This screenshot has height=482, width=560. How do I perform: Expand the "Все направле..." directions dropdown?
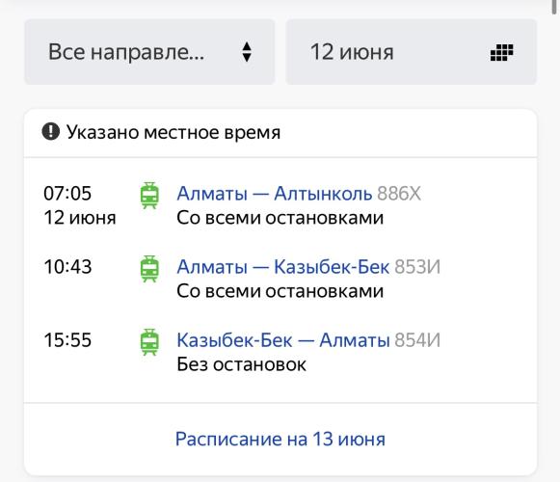pyautogui.click(x=149, y=52)
